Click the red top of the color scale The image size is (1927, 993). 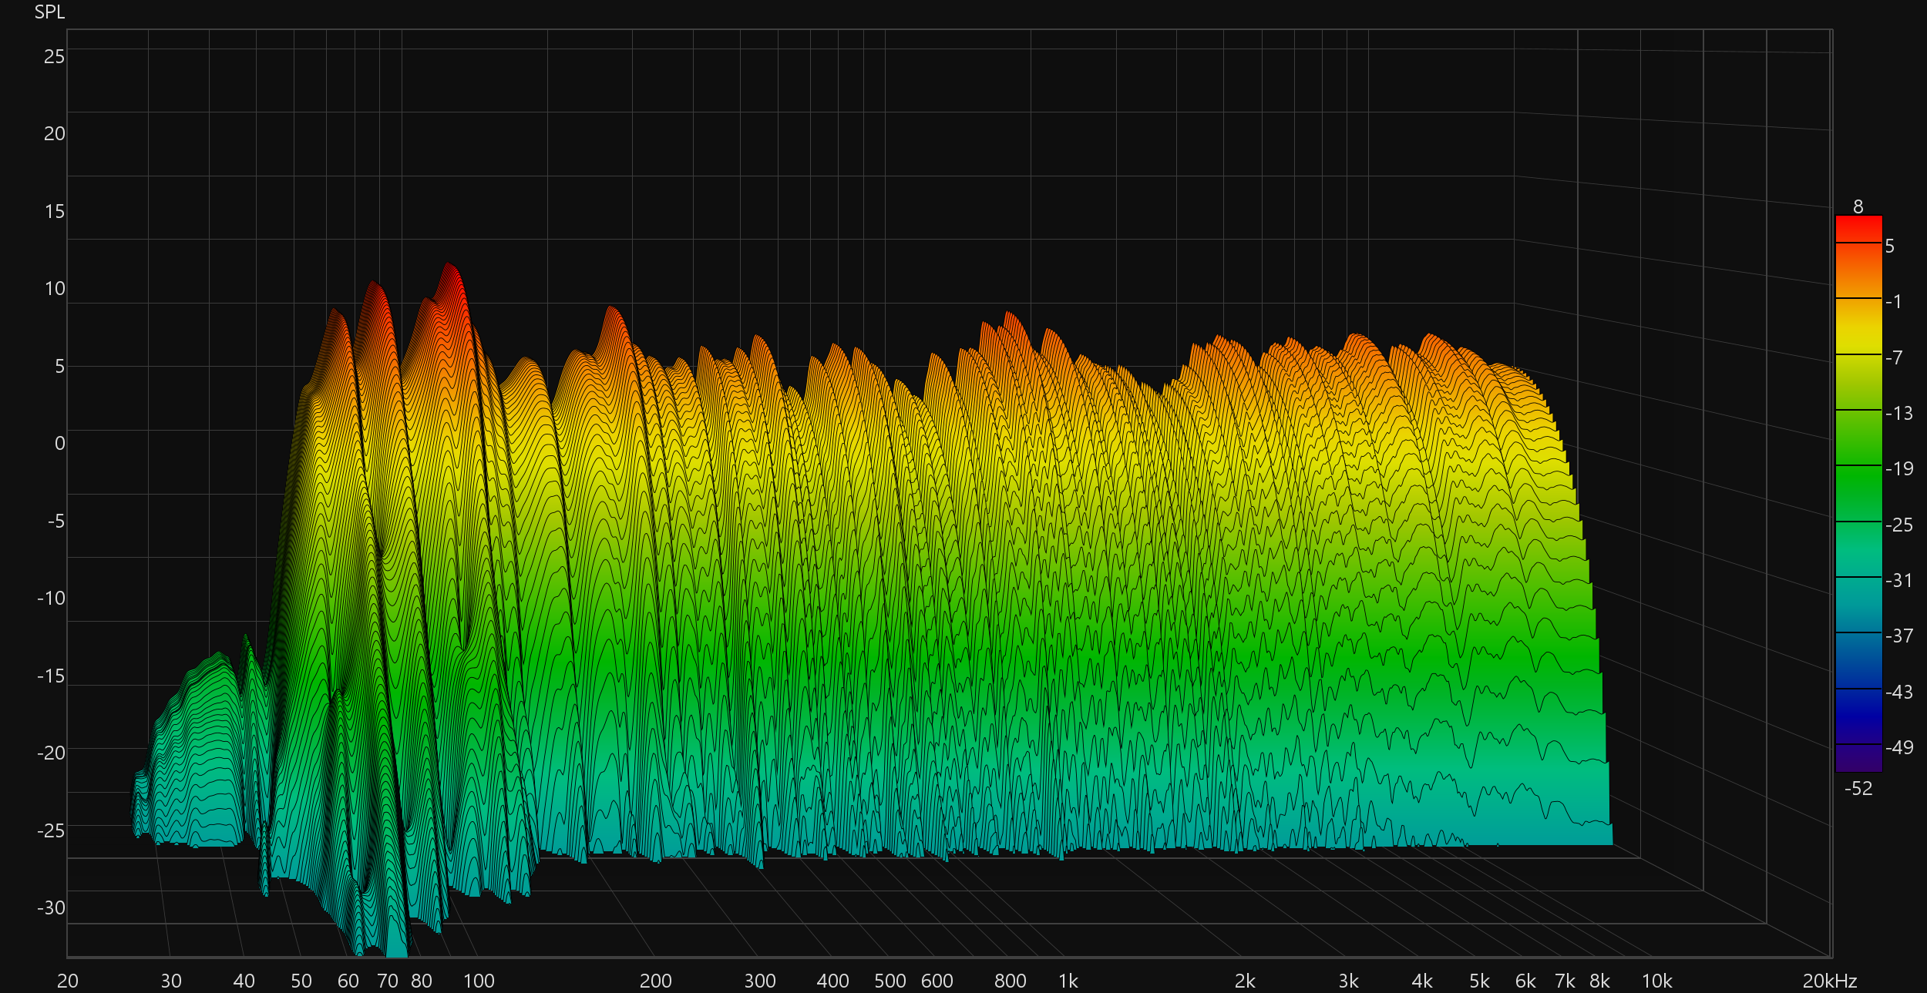click(x=1858, y=229)
